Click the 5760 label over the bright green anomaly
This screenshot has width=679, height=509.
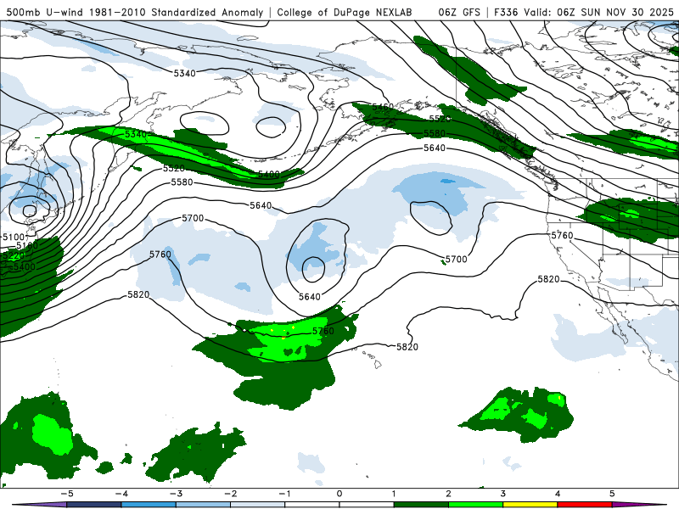323,331
